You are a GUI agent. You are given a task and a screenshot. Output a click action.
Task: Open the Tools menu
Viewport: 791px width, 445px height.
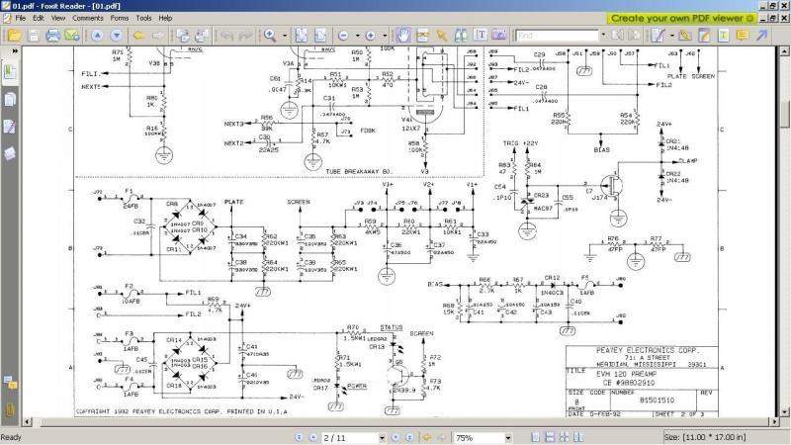(x=144, y=18)
